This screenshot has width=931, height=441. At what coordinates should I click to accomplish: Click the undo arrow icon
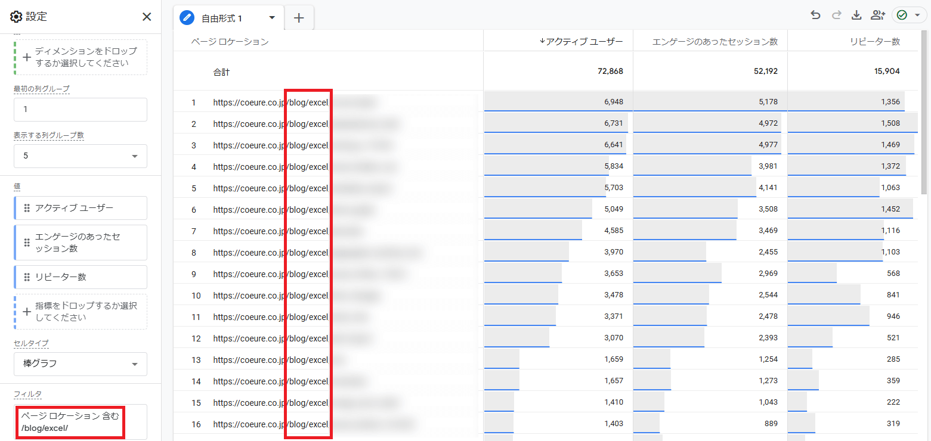[x=815, y=15]
